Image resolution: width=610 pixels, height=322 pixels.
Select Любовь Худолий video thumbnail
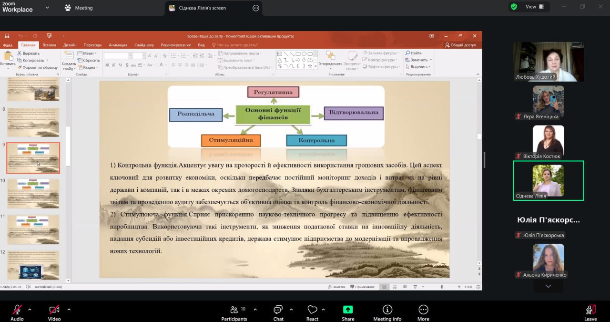click(x=548, y=62)
